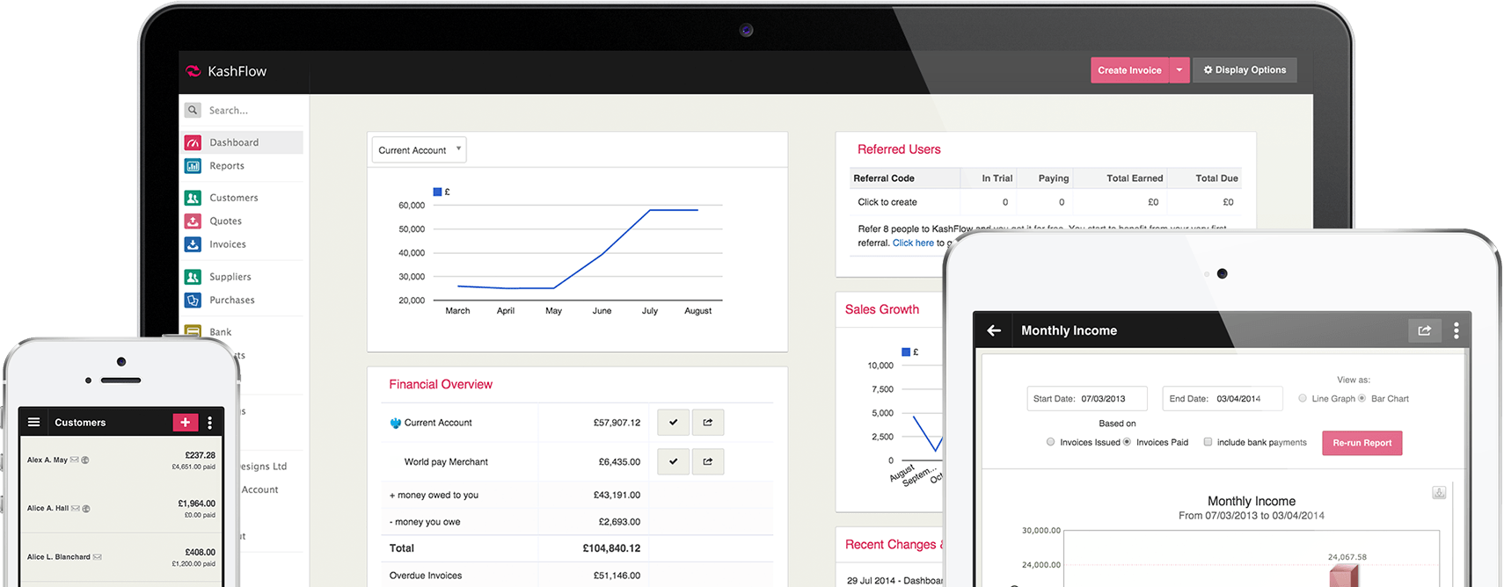Add new customer with plus button
Image resolution: width=1504 pixels, height=587 pixels.
[185, 423]
